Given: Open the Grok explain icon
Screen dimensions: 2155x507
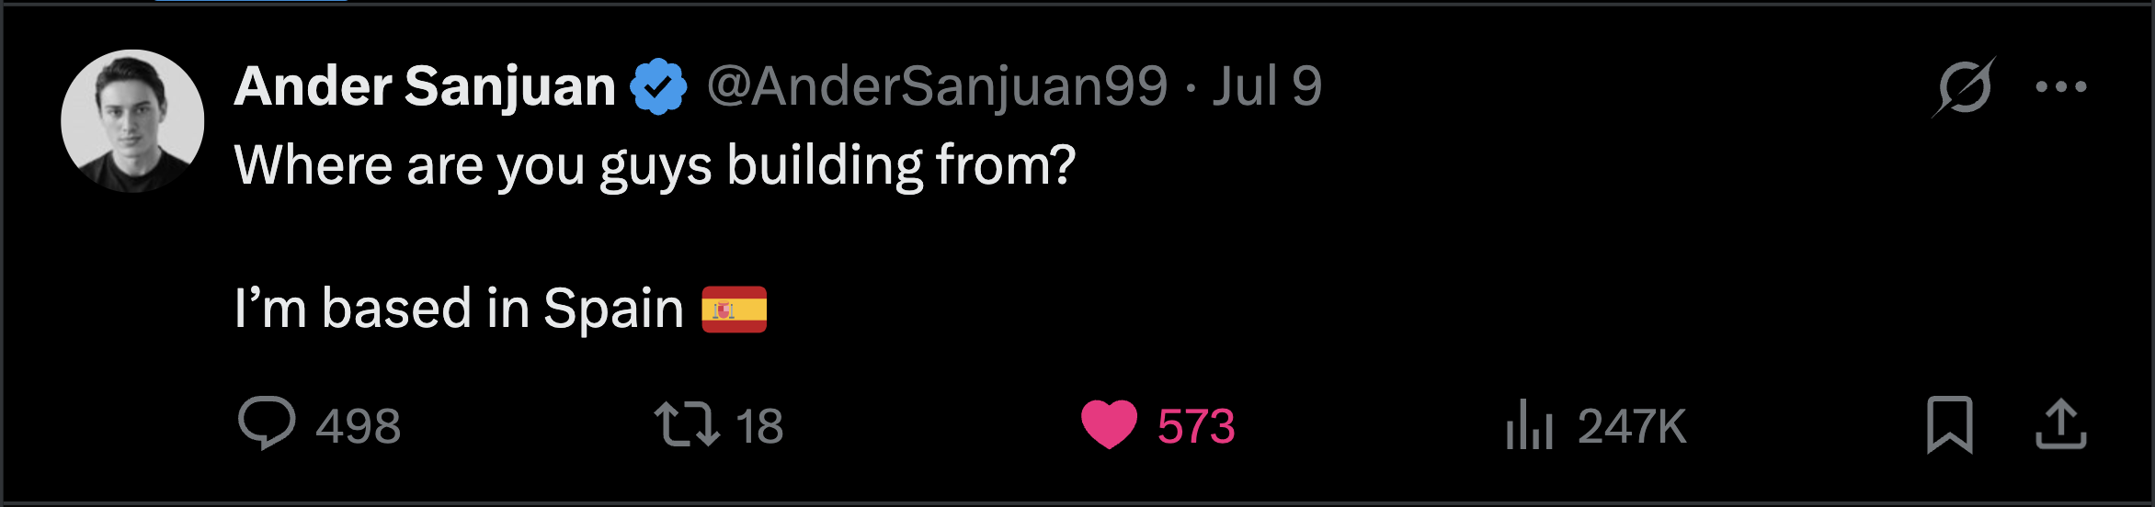Looking at the screenshot, I should click(x=1964, y=87).
